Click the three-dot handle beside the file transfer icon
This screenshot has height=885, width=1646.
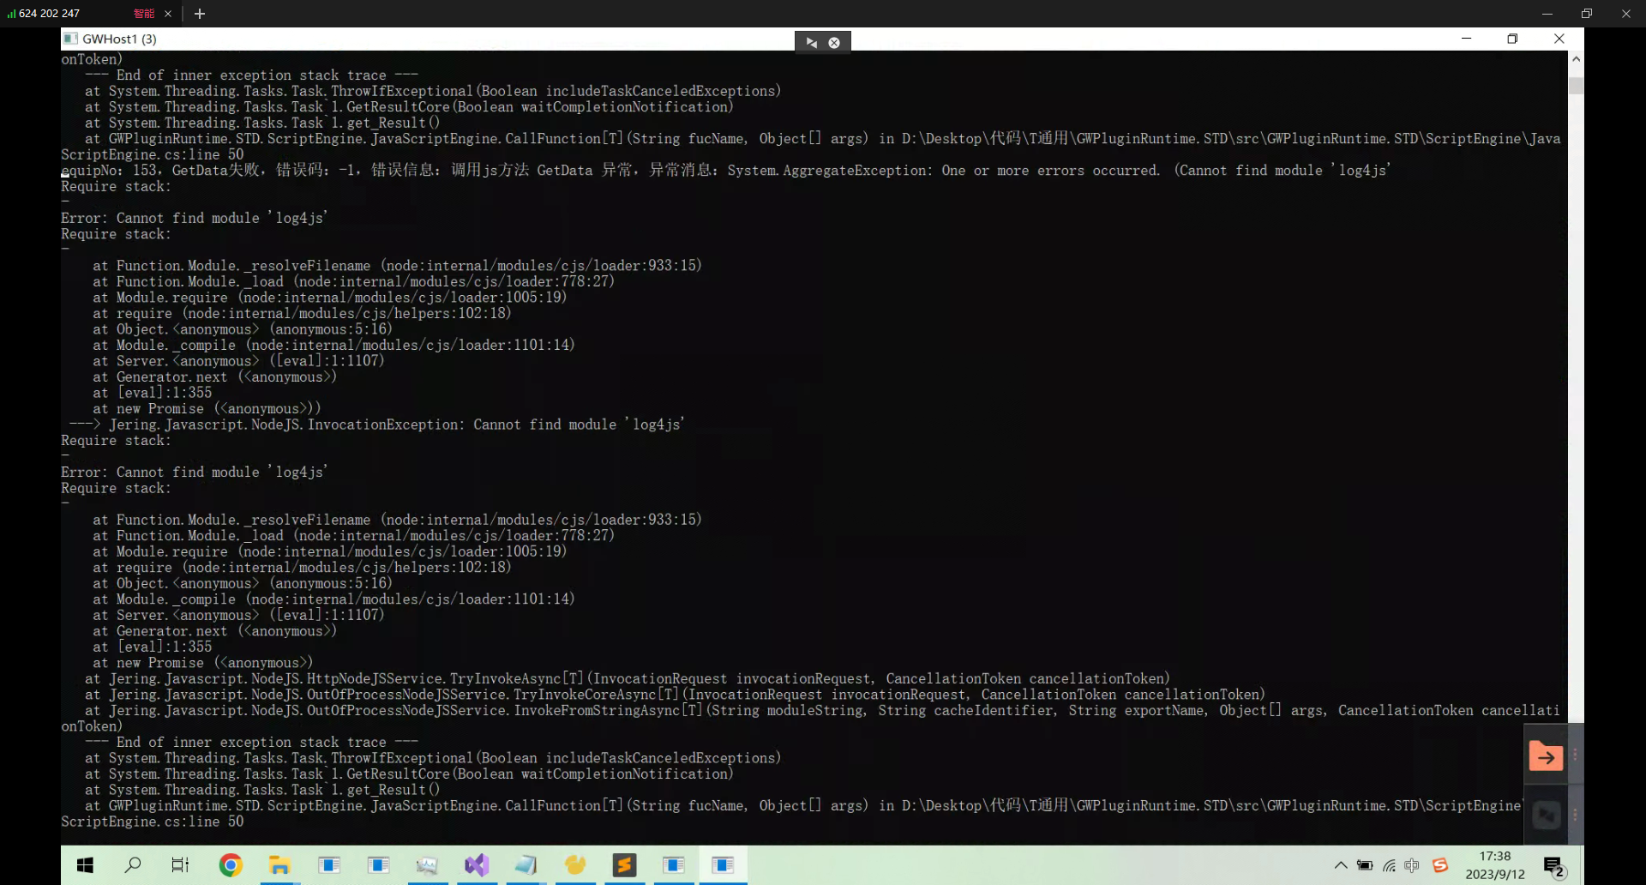click(1575, 755)
